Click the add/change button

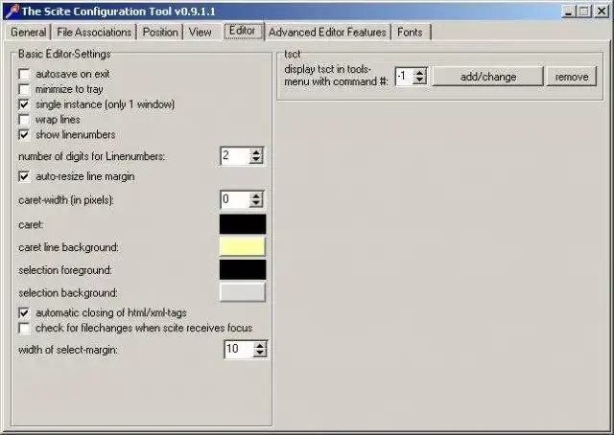pos(488,77)
